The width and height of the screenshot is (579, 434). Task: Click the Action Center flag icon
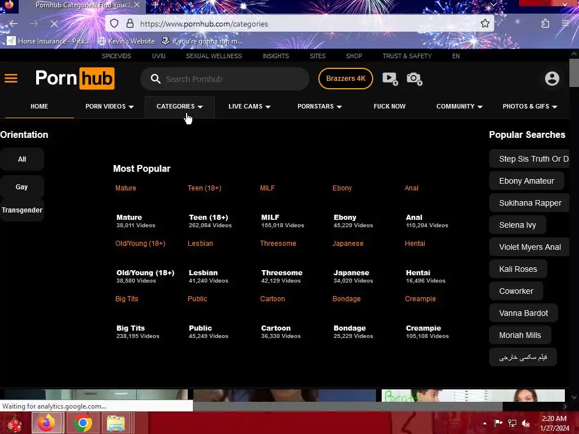(x=499, y=423)
